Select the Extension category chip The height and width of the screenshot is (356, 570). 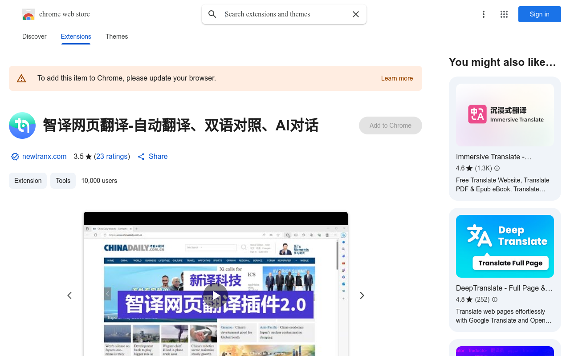[x=28, y=181]
